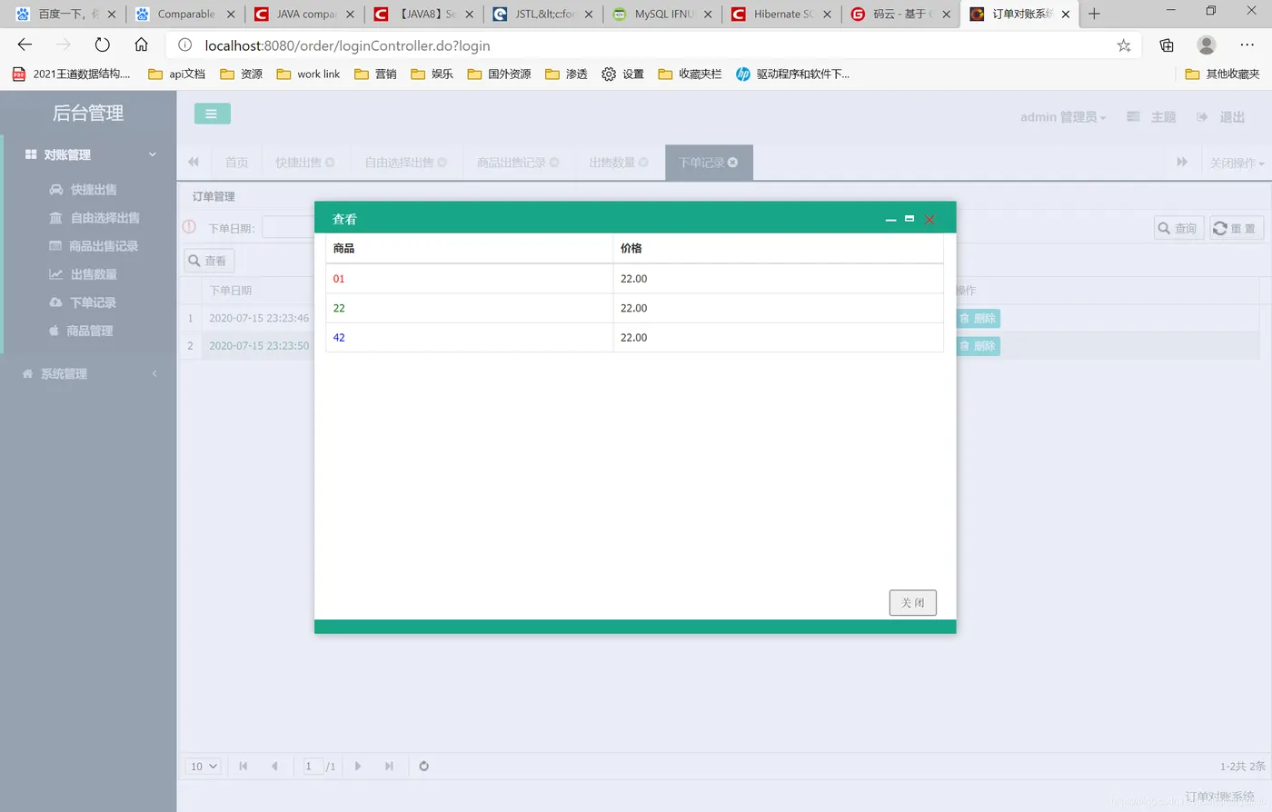Switch to the 自由选择出售 tab
This screenshot has width=1272, height=812.
[400, 163]
